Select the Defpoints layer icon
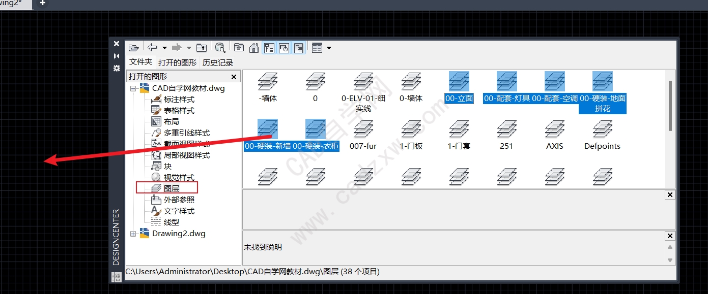This screenshot has width=708, height=294. pyautogui.click(x=603, y=129)
